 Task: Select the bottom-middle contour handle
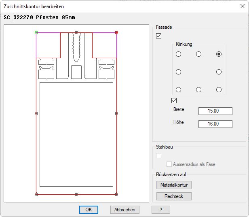pos(76,194)
